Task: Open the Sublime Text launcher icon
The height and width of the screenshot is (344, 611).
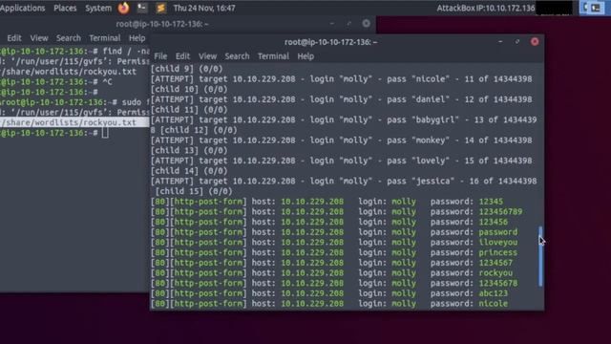Action: click(x=160, y=8)
